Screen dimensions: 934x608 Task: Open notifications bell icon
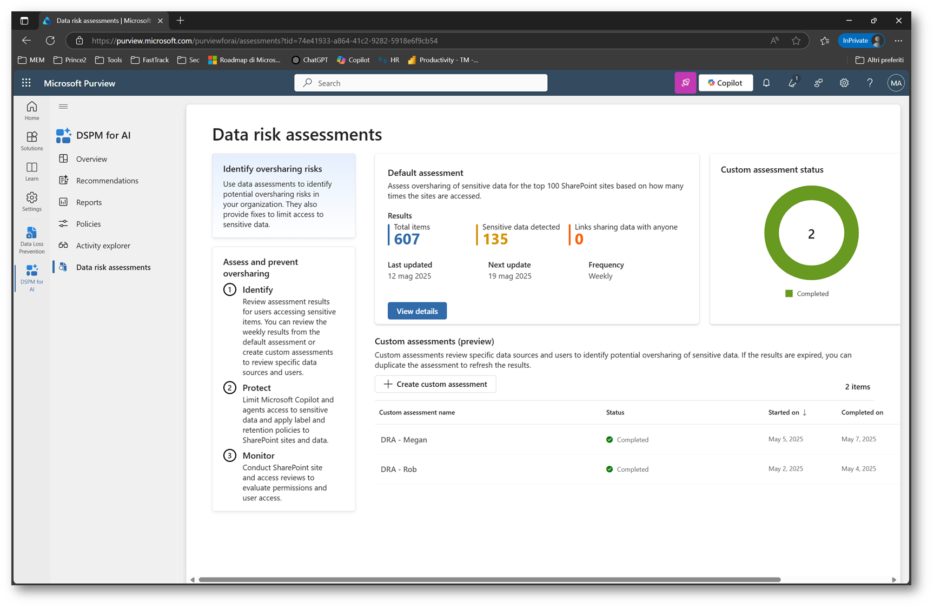(x=766, y=83)
